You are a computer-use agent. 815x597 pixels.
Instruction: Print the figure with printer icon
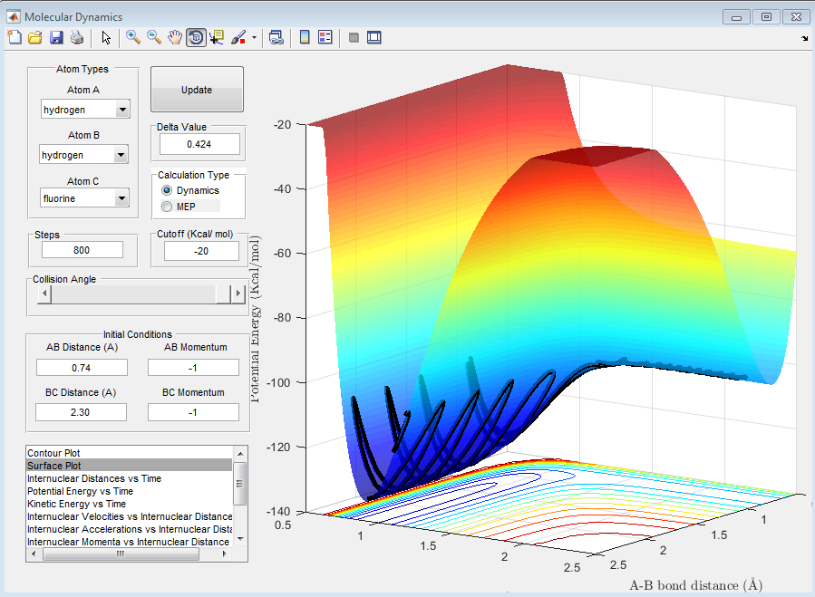tap(77, 37)
